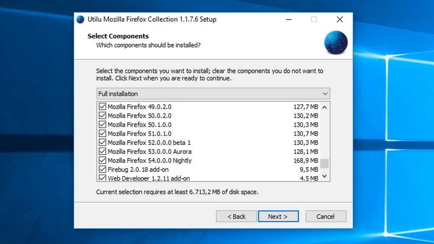The height and width of the screenshot is (244, 434).
Task: Uncheck Mozilla Firefox 49.0.2.0 checkbox
Action: [103, 106]
